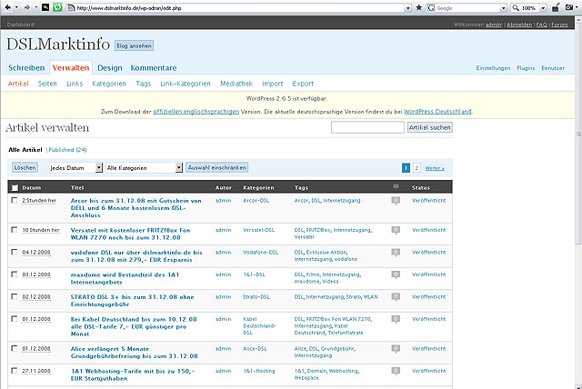Image resolution: width=582 pixels, height=389 pixels.
Task: Open the forward button history dropdown arrow
Action: (36, 7)
